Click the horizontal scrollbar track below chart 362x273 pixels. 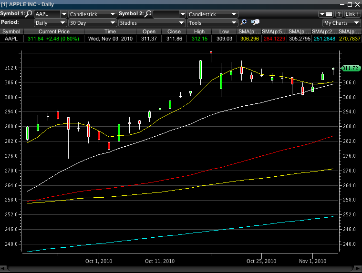coord(180,269)
